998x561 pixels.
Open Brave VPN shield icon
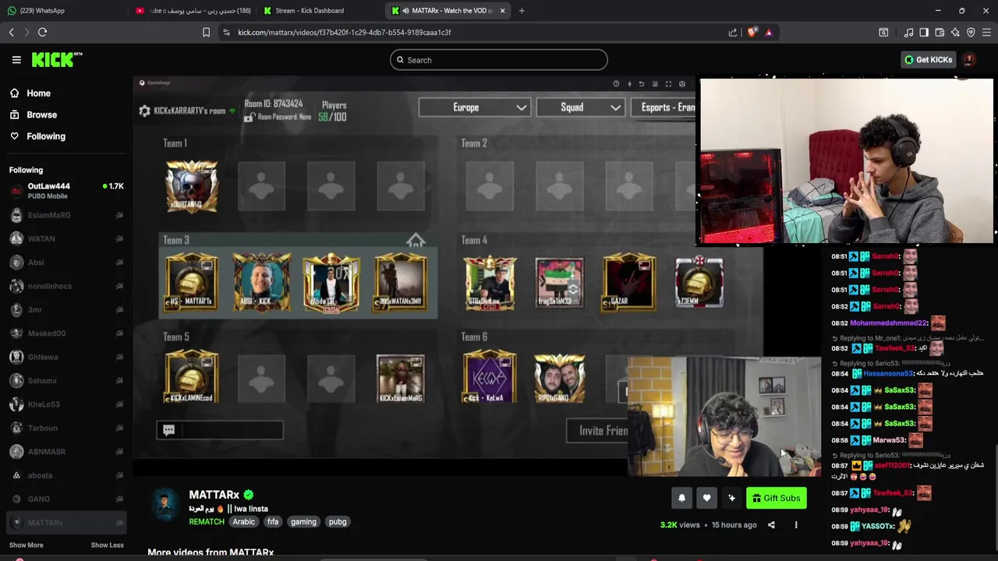(x=971, y=32)
